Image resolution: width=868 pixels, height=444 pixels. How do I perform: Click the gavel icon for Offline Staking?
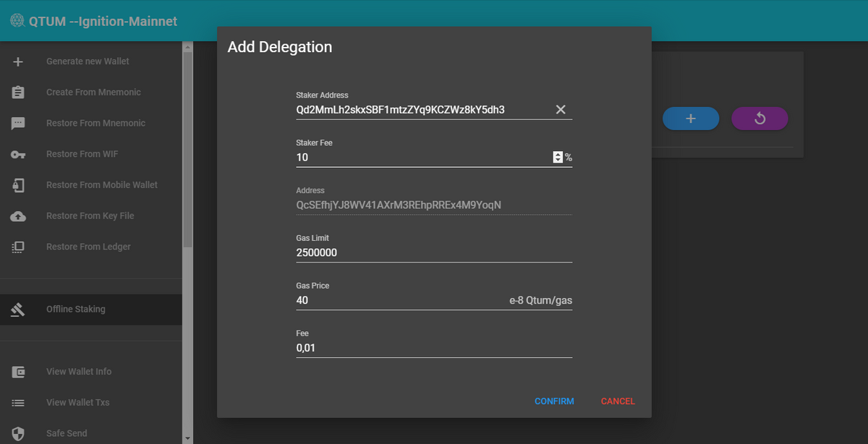coord(18,309)
